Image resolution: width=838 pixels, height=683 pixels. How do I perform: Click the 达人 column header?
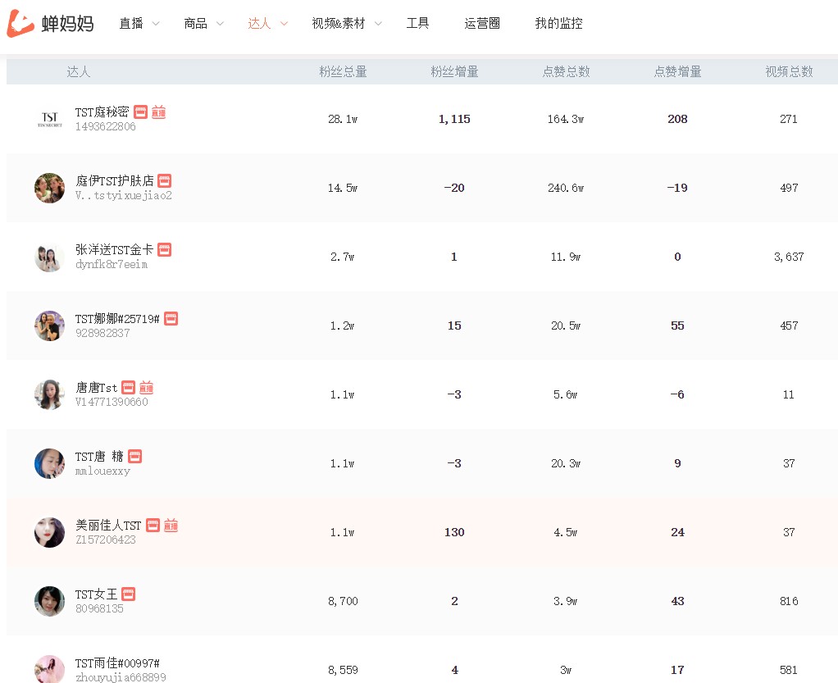(79, 71)
